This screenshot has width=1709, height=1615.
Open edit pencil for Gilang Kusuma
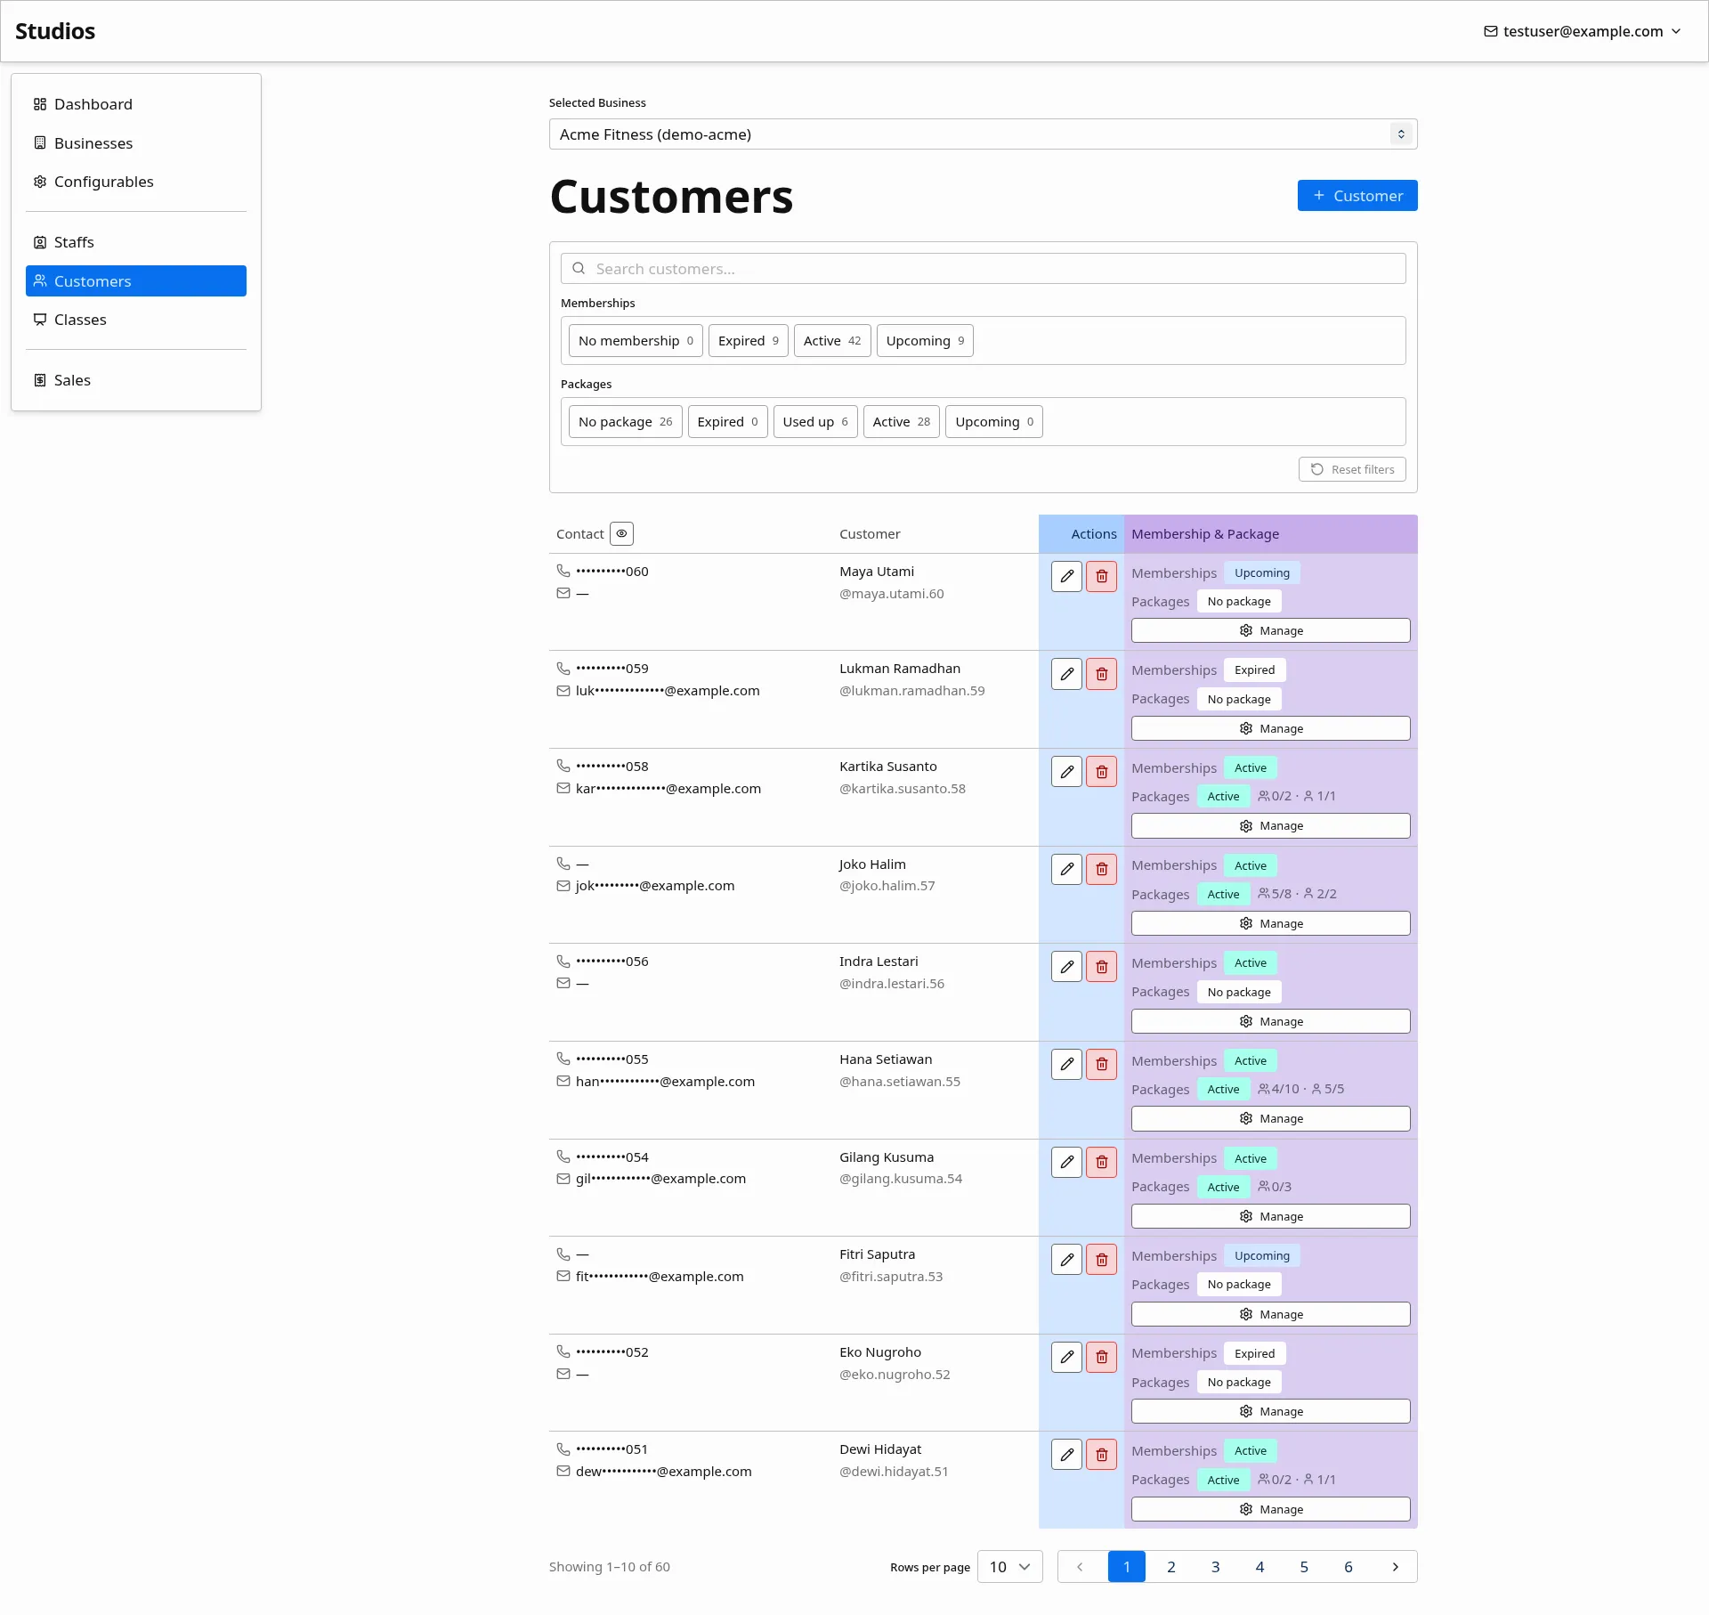[1066, 1162]
